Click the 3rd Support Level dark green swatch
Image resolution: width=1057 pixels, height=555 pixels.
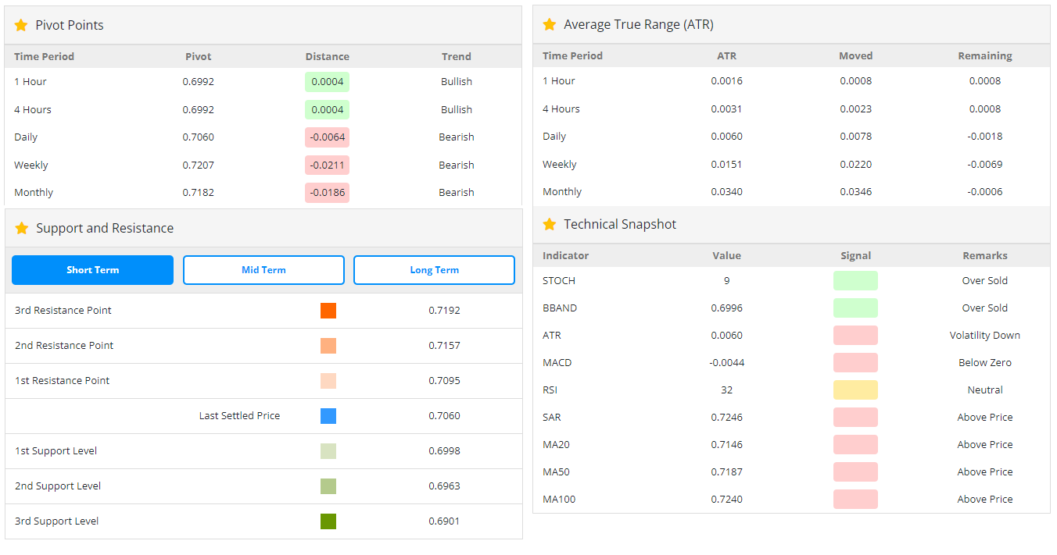pos(328,521)
